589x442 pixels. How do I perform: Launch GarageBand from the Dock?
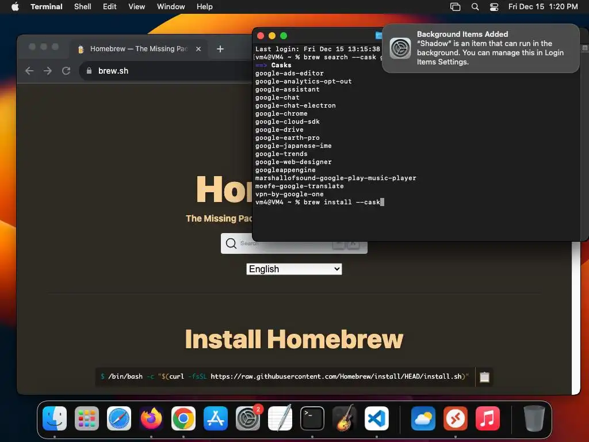coord(345,418)
